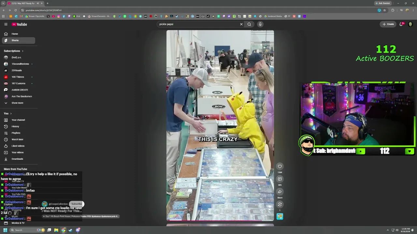Reload the YouTube page

[x=15, y=10]
